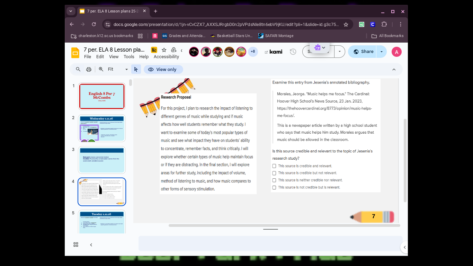Check 'This source is credible but not relevant'
Viewport: 473px width, 266px height.
(x=274, y=173)
